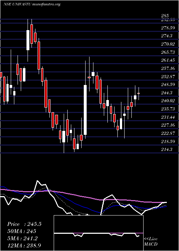Select the 214.3 price axis label
The height and width of the screenshot is (251, 179).
click(x=166, y=150)
